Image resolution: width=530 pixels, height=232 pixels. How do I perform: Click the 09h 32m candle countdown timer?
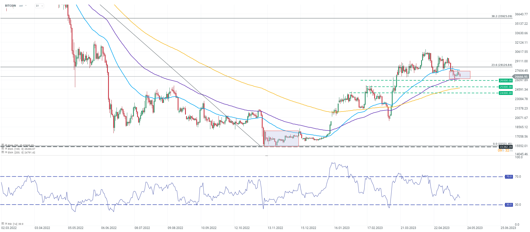point(505,151)
